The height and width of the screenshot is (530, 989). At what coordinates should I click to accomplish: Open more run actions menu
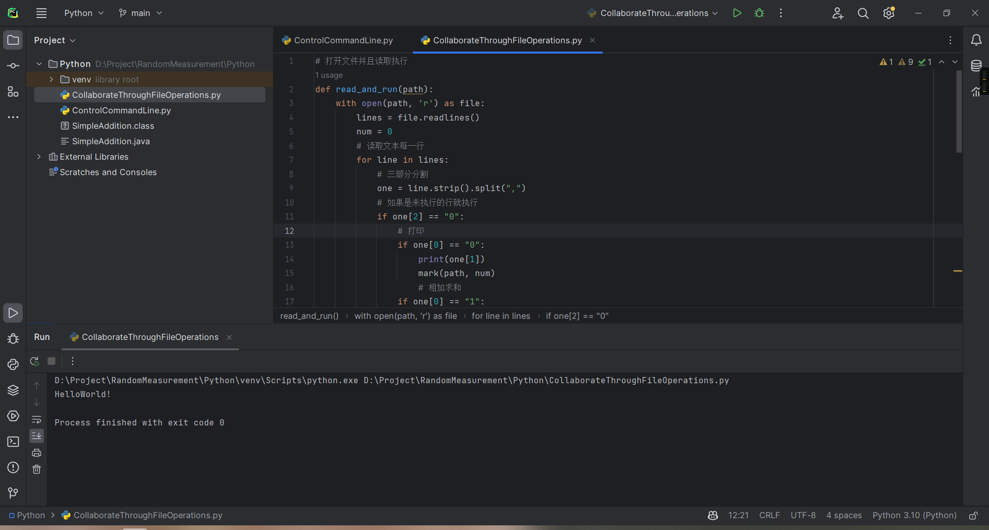(x=781, y=13)
